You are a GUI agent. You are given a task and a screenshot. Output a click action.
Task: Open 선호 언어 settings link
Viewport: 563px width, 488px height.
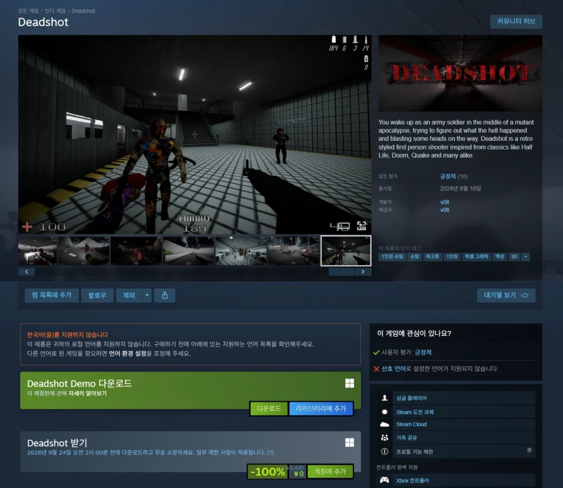393,369
